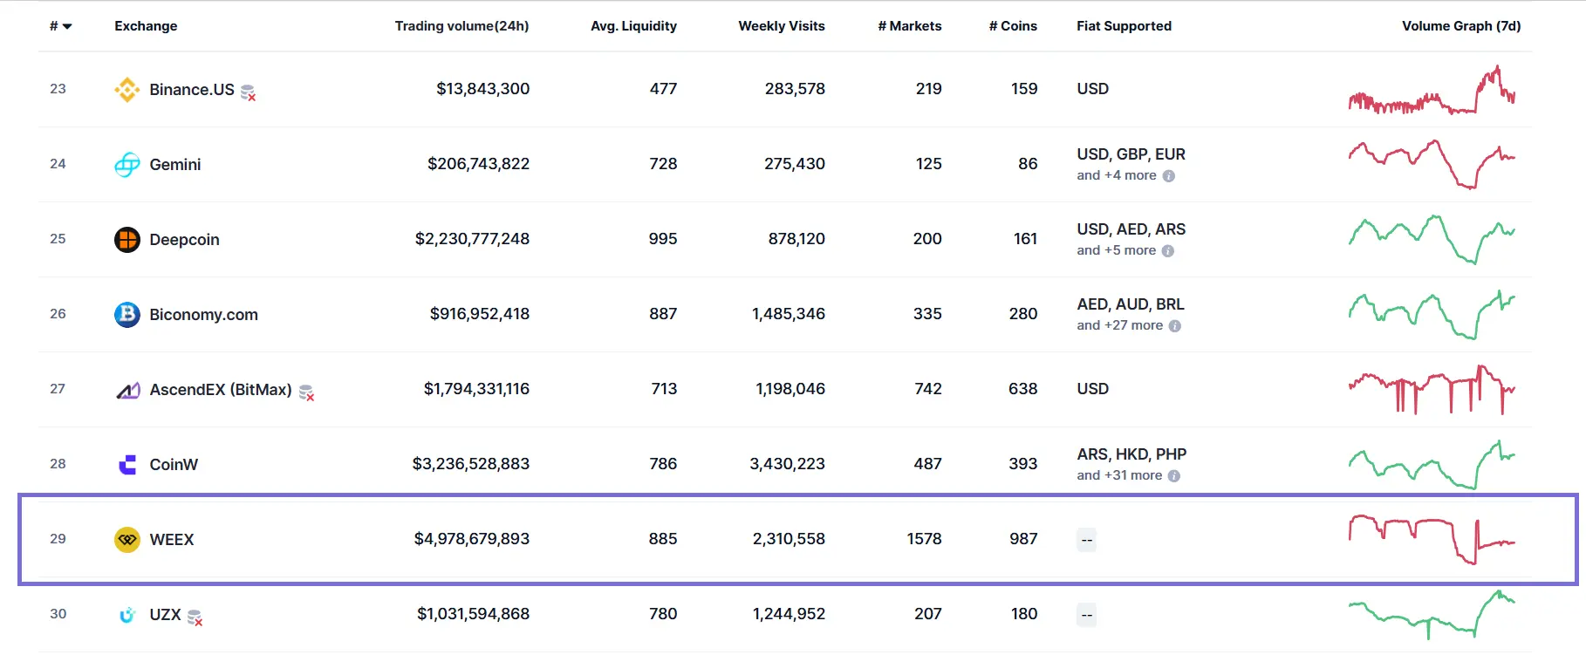
Task: Click Gemini fiat 'USD, GBP, EUR' text
Action: coord(1131,154)
